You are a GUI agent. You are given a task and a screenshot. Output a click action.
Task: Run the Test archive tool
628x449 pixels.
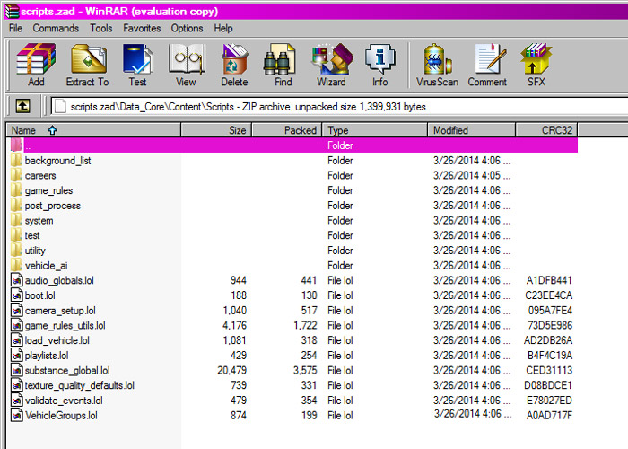(137, 66)
